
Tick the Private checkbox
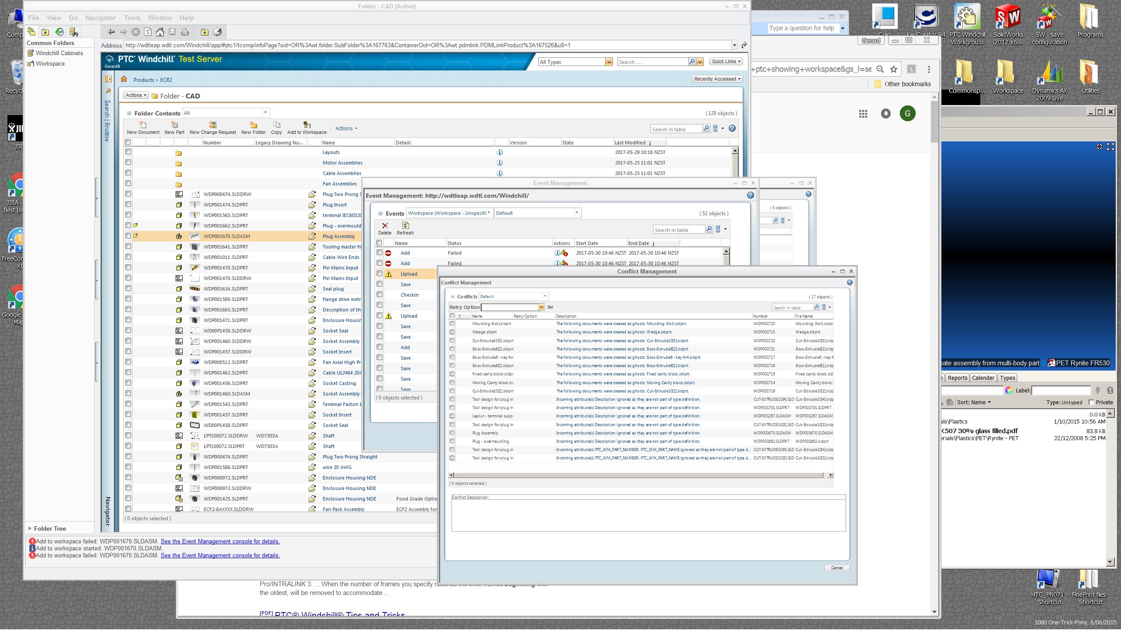pos(1091,402)
